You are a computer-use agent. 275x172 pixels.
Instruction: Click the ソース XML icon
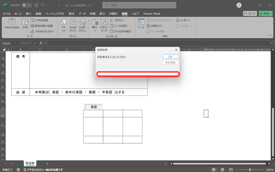(141, 24)
